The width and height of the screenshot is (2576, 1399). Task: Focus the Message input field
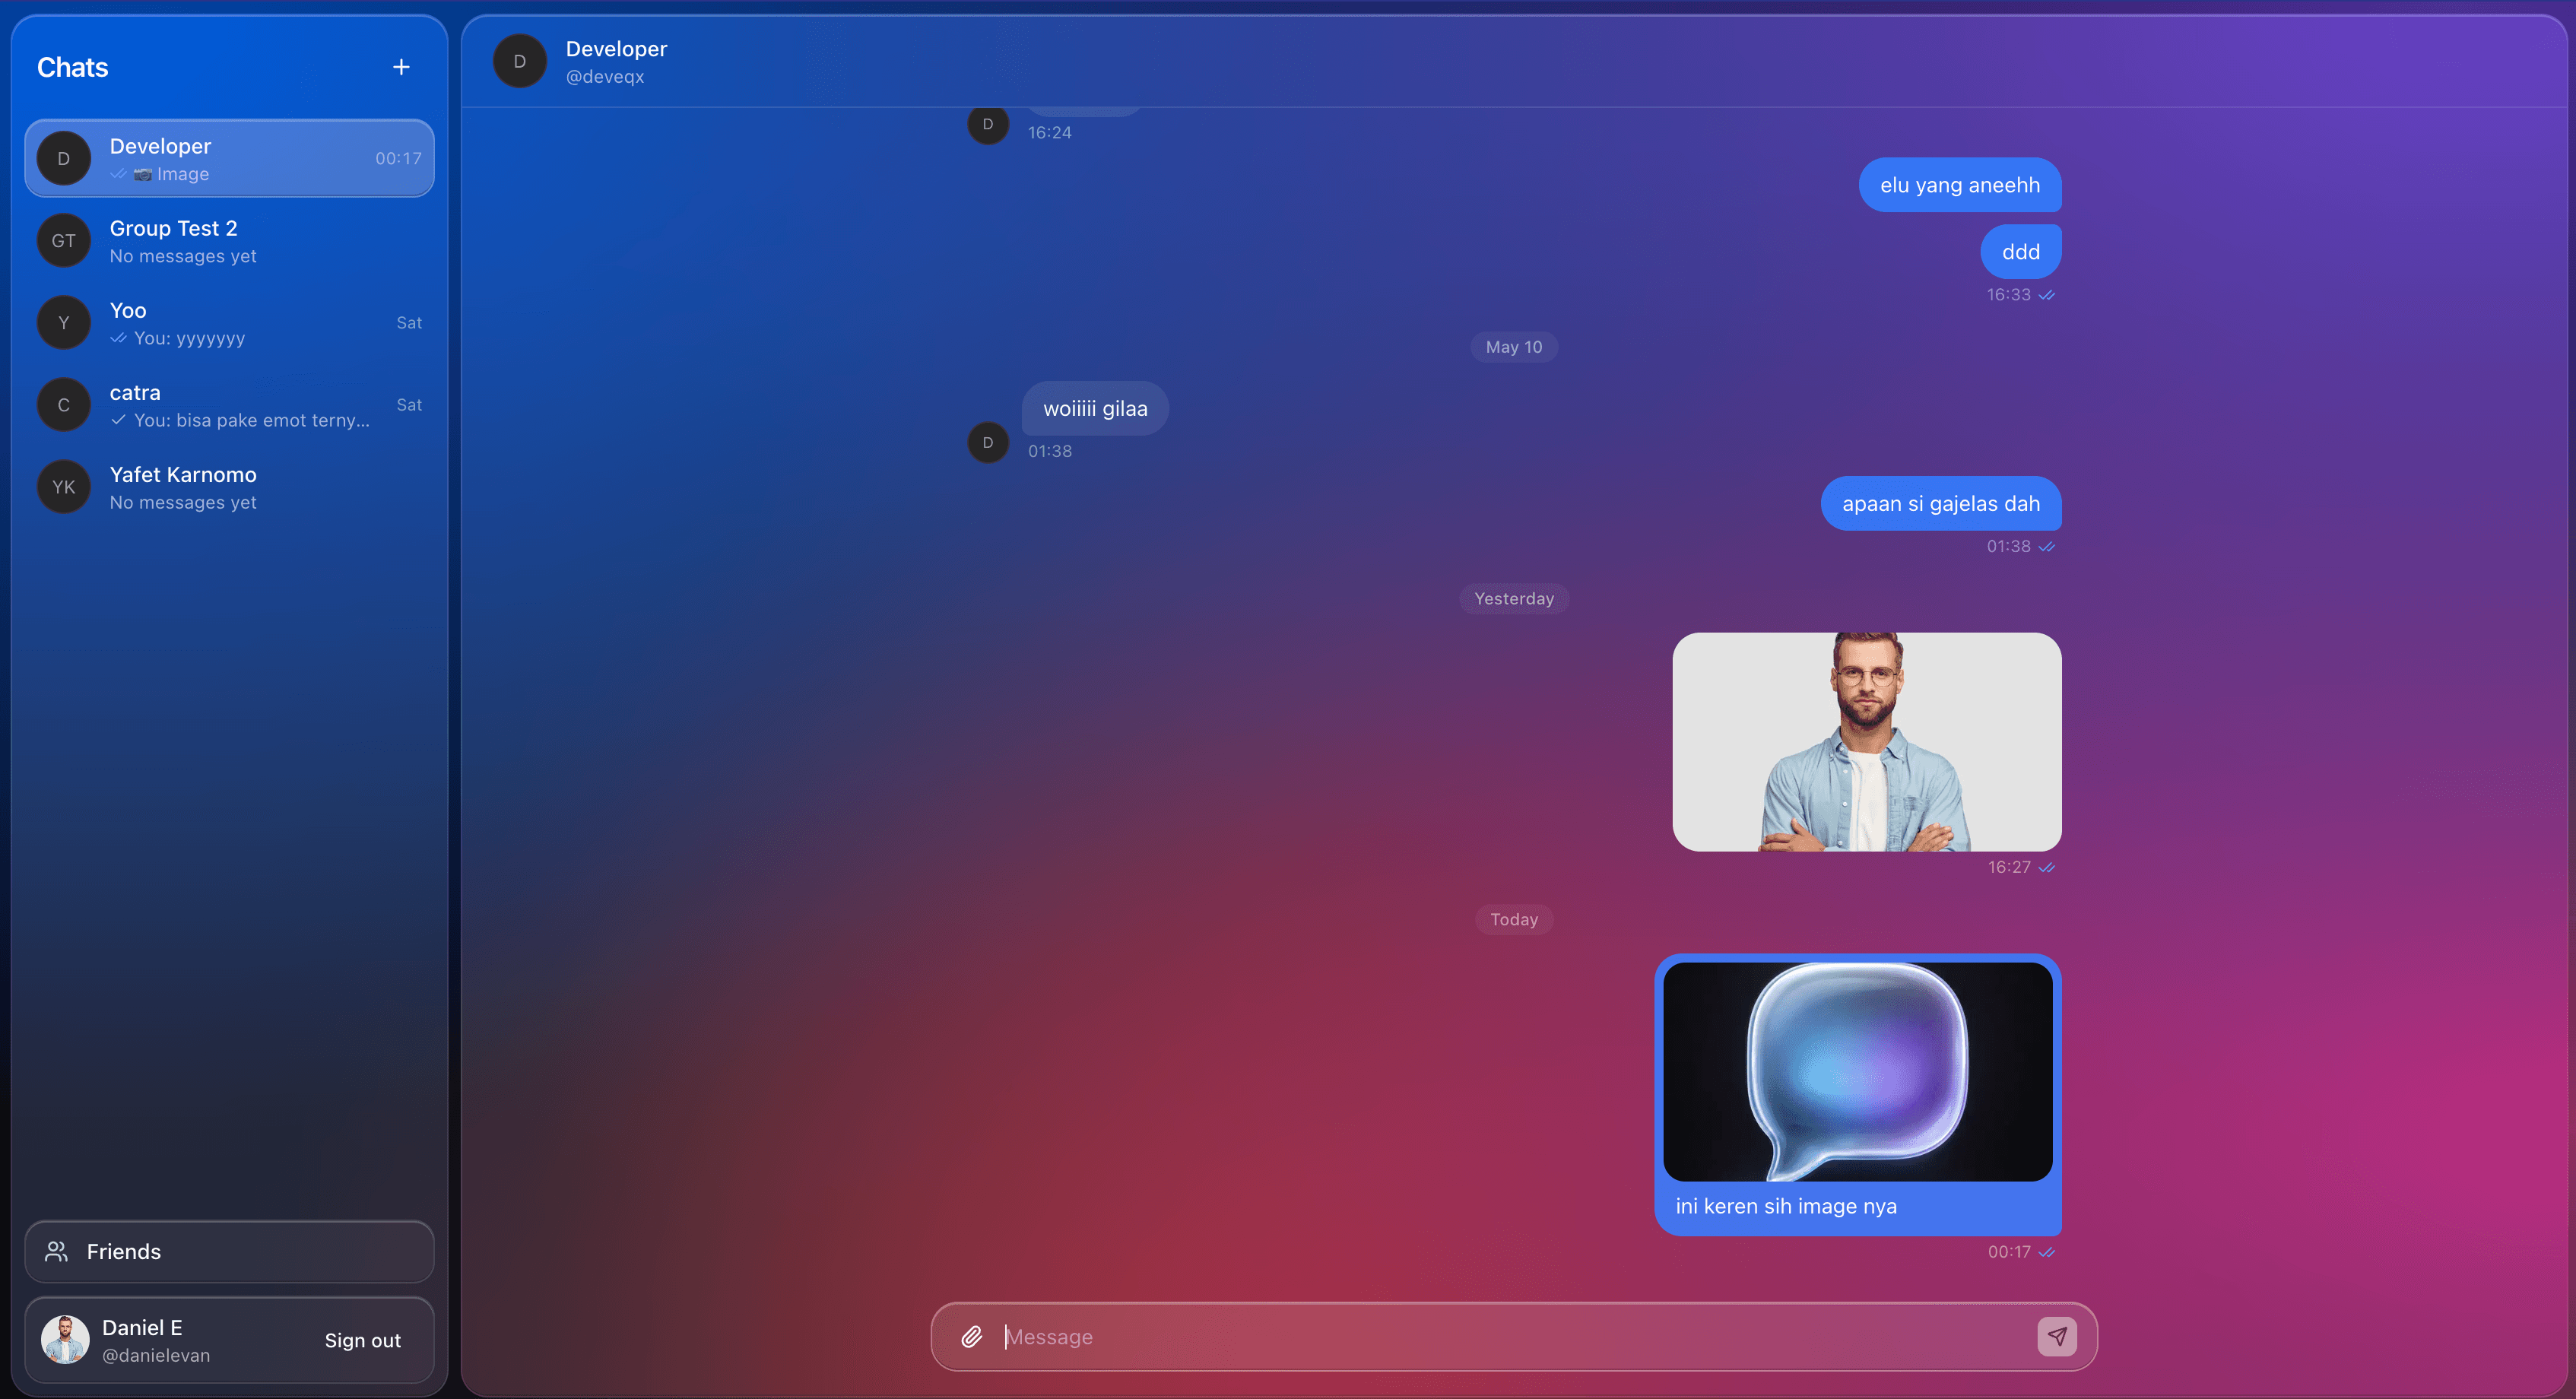click(x=1515, y=1337)
